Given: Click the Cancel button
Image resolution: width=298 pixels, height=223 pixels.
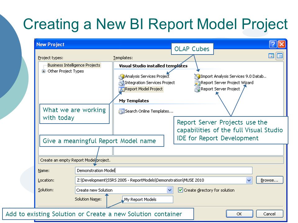Looking at the screenshot, I should click(x=269, y=214).
